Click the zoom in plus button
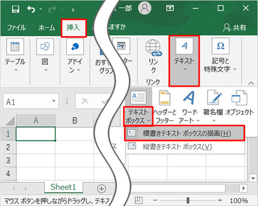Viewport: 258px width, 206px height. (220, 200)
